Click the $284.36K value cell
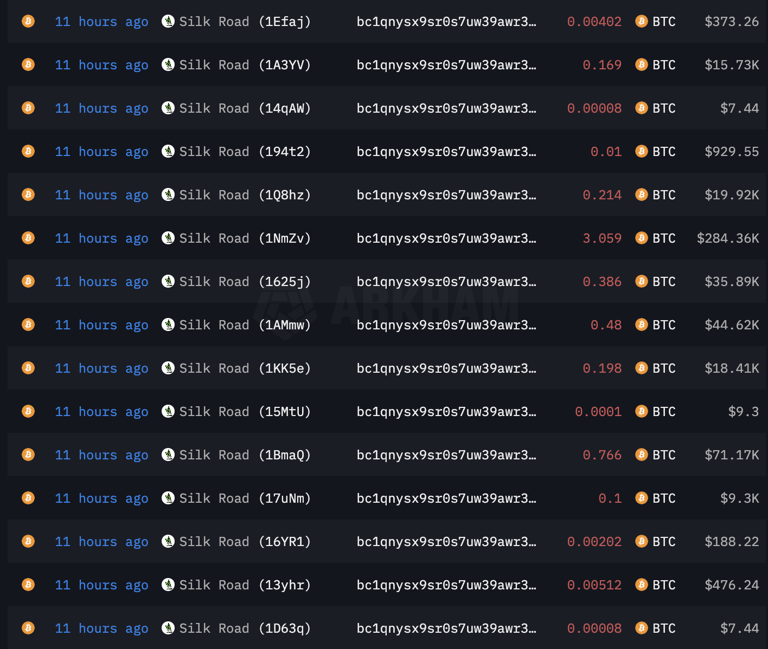The height and width of the screenshot is (649, 768). pos(728,238)
